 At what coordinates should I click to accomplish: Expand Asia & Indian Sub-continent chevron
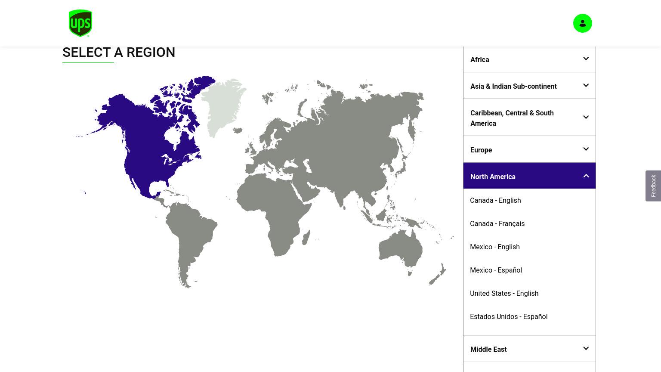coord(586,85)
